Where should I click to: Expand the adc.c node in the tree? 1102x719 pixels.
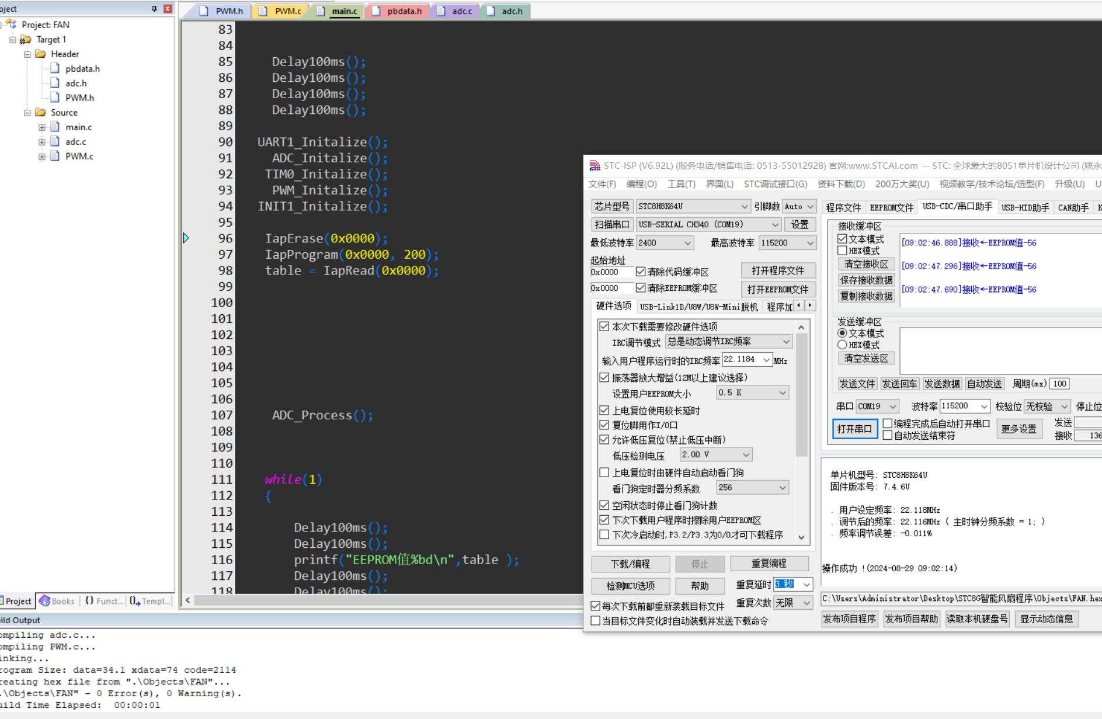[x=42, y=142]
